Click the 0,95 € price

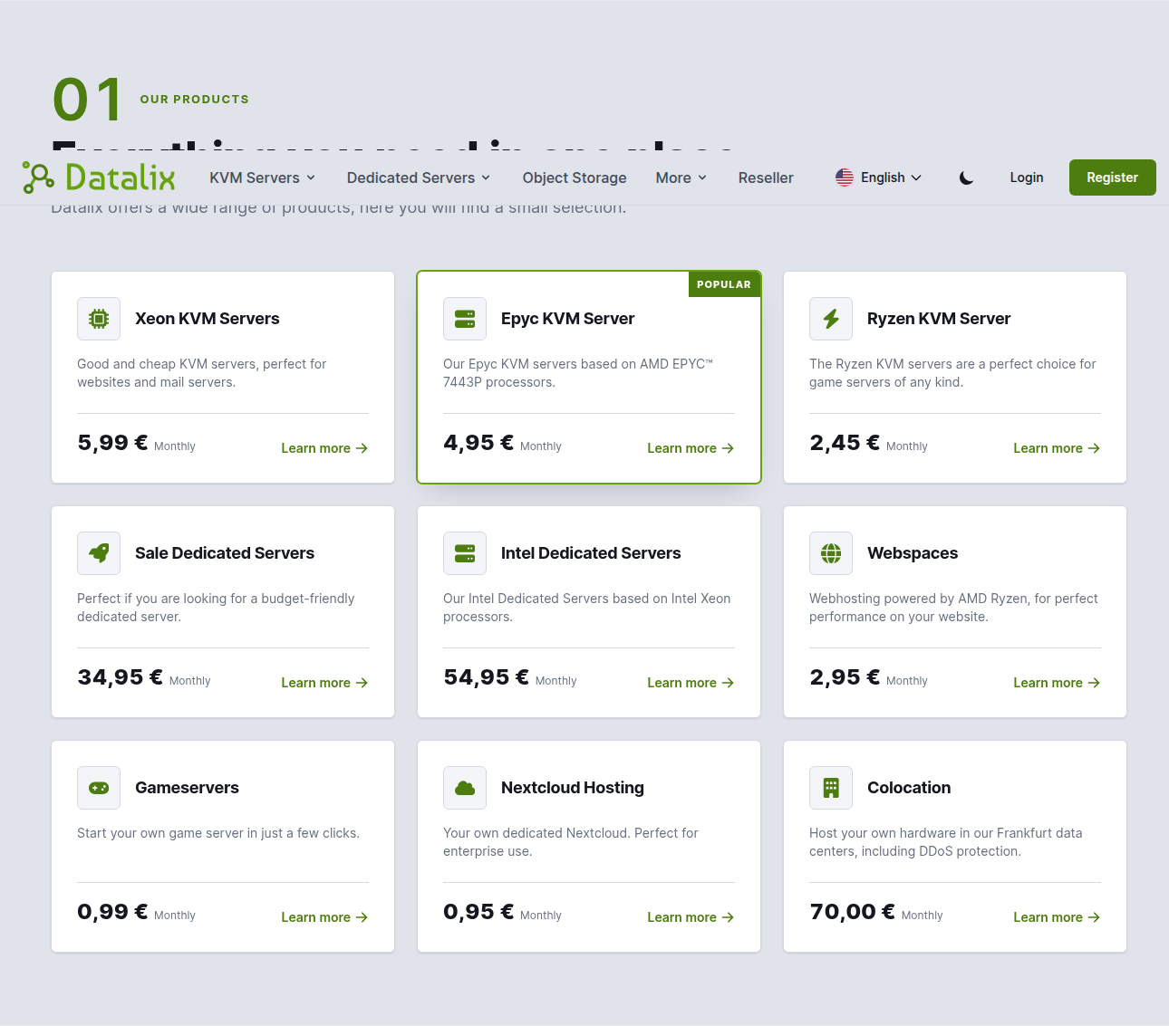point(478,912)
